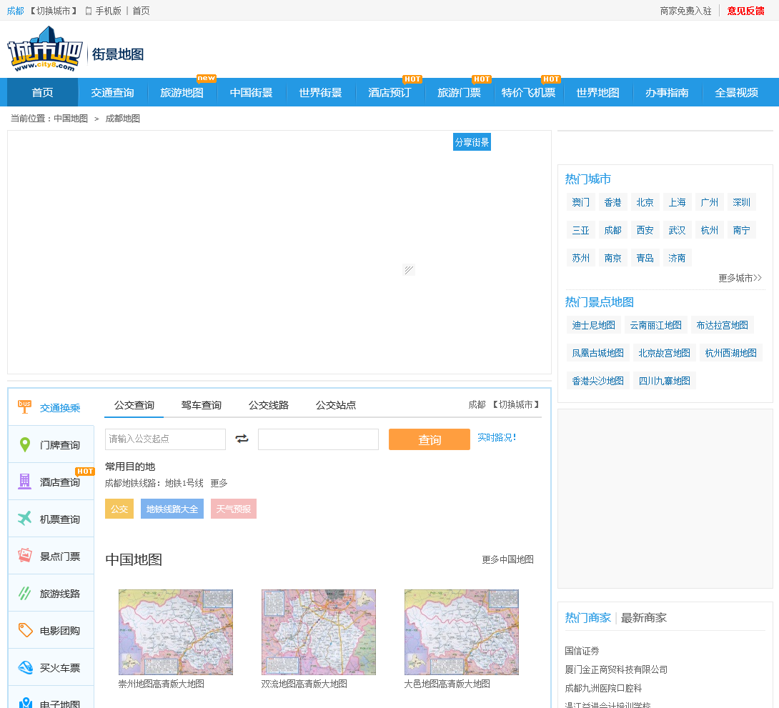Expand 更多城市 list
779x708 pixels.
pos(740,278)
